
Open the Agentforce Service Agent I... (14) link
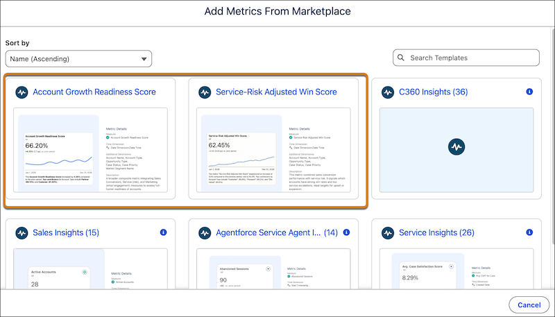[277, 233]
